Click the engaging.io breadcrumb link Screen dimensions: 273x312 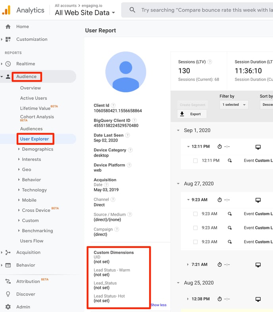pyautogui.click(x=92, y=6)
